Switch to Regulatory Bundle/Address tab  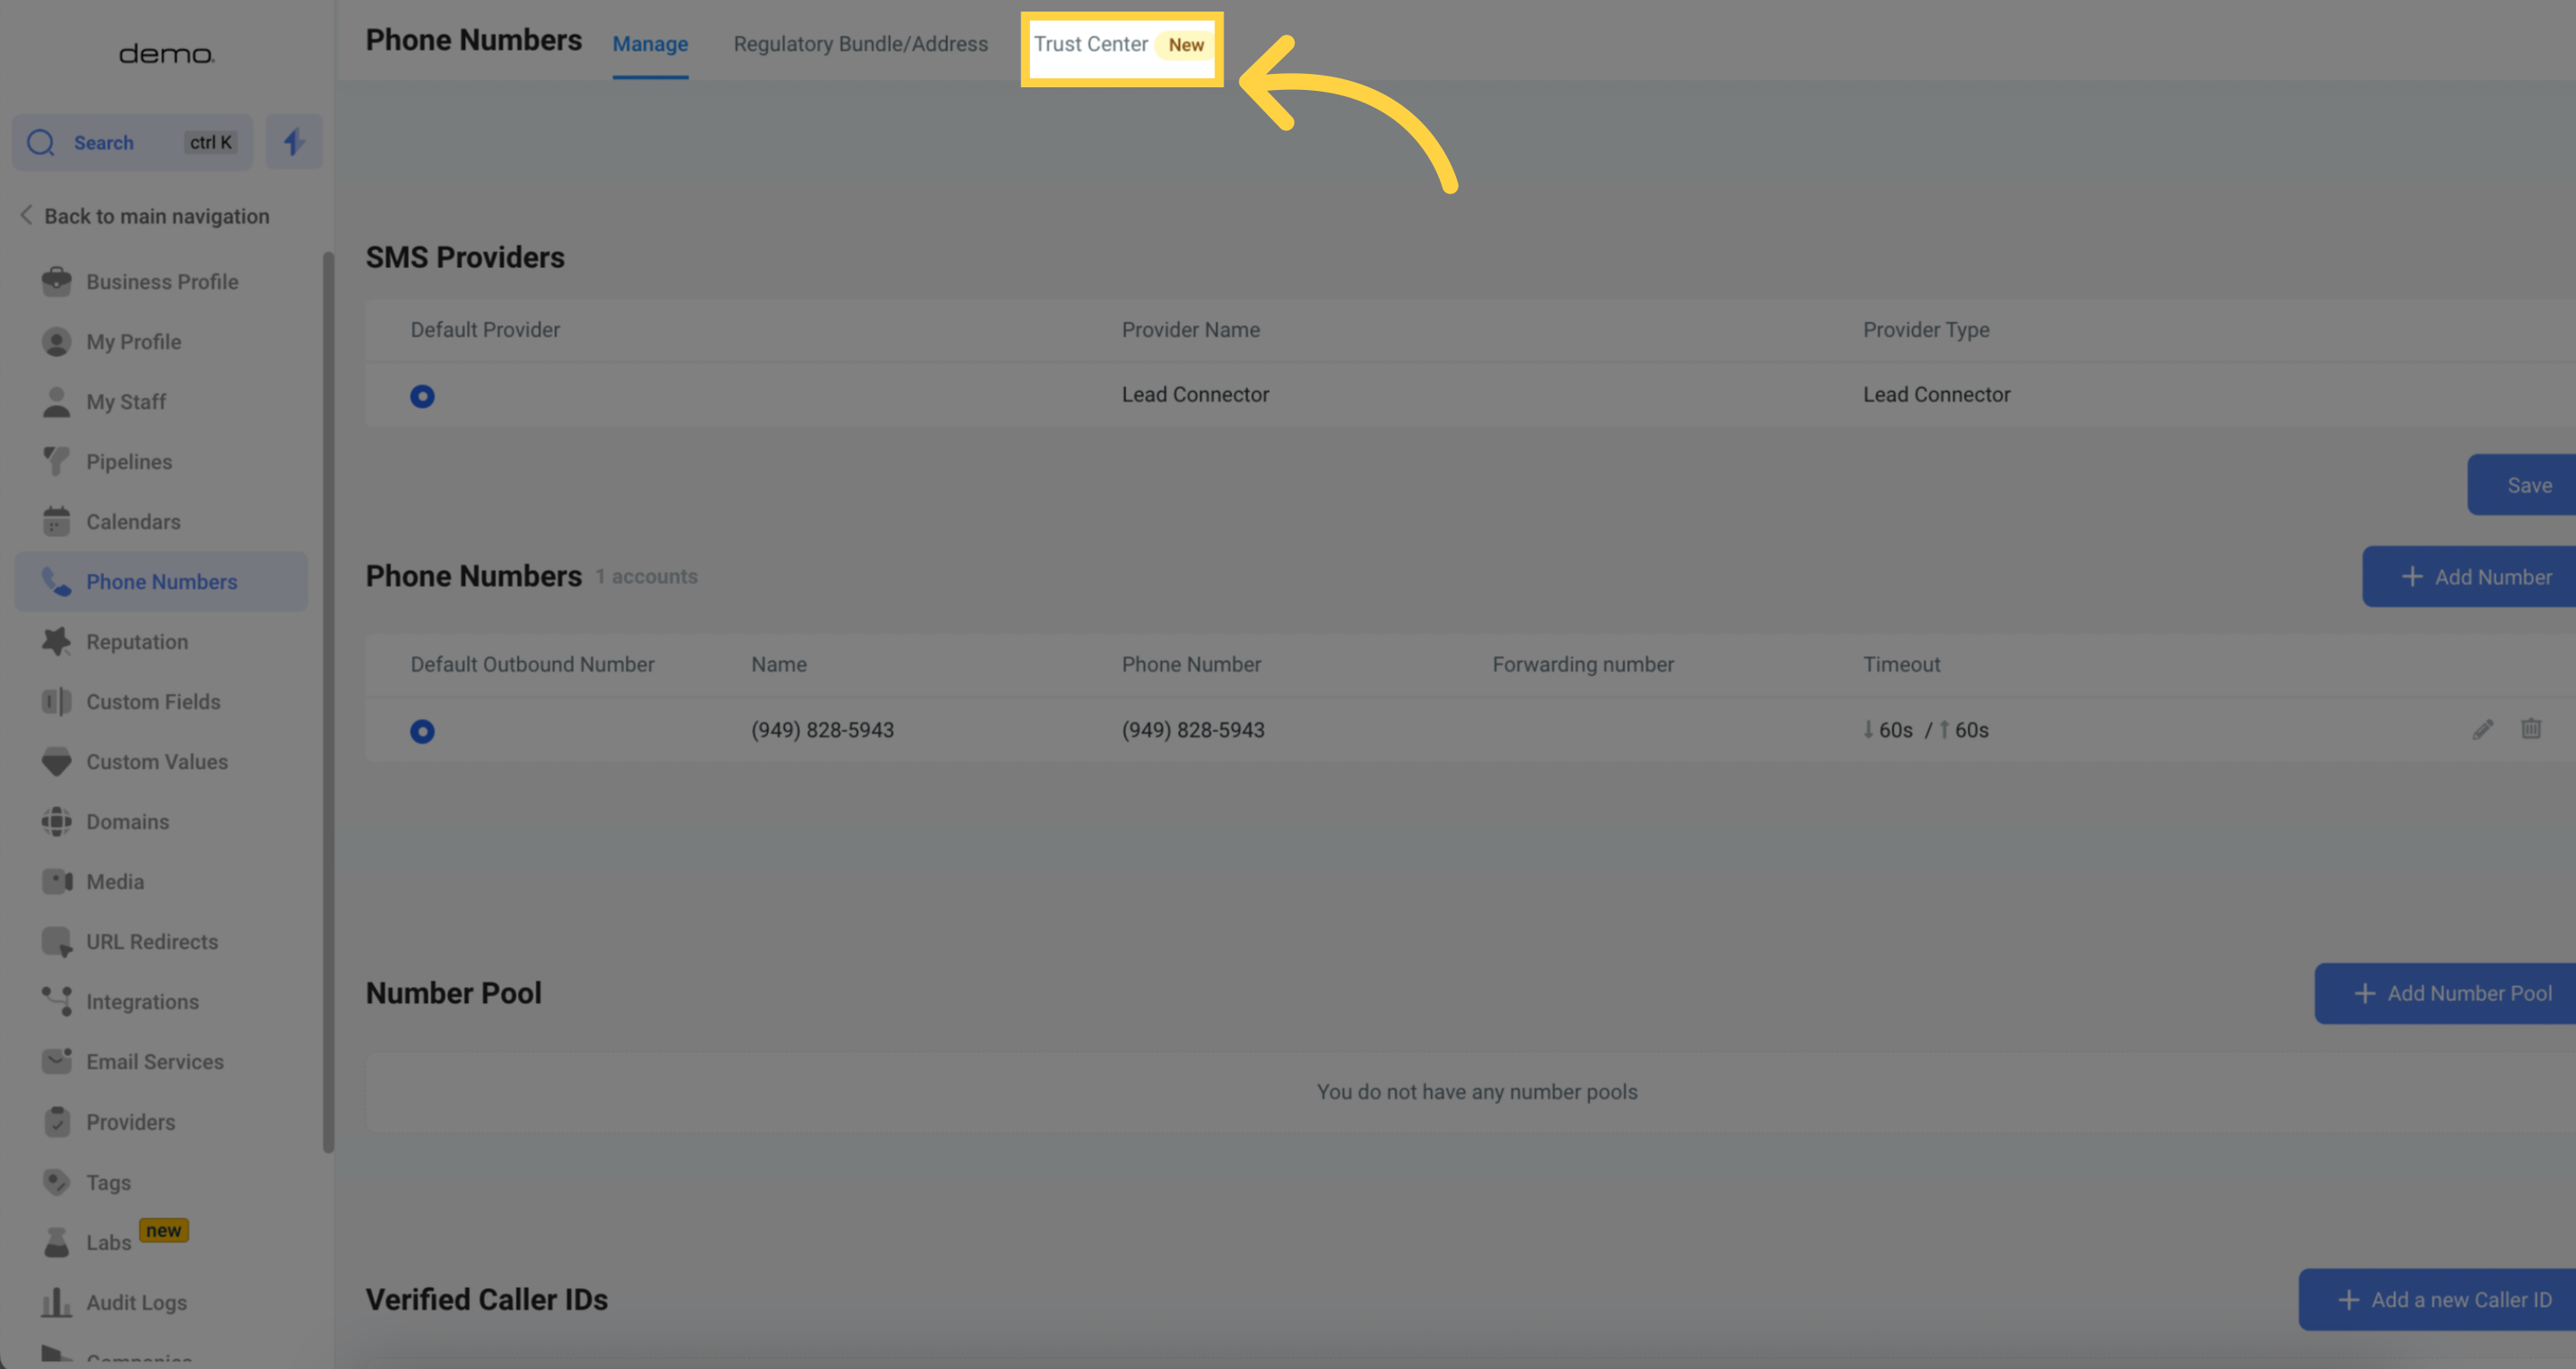click(x=860, y=45)
